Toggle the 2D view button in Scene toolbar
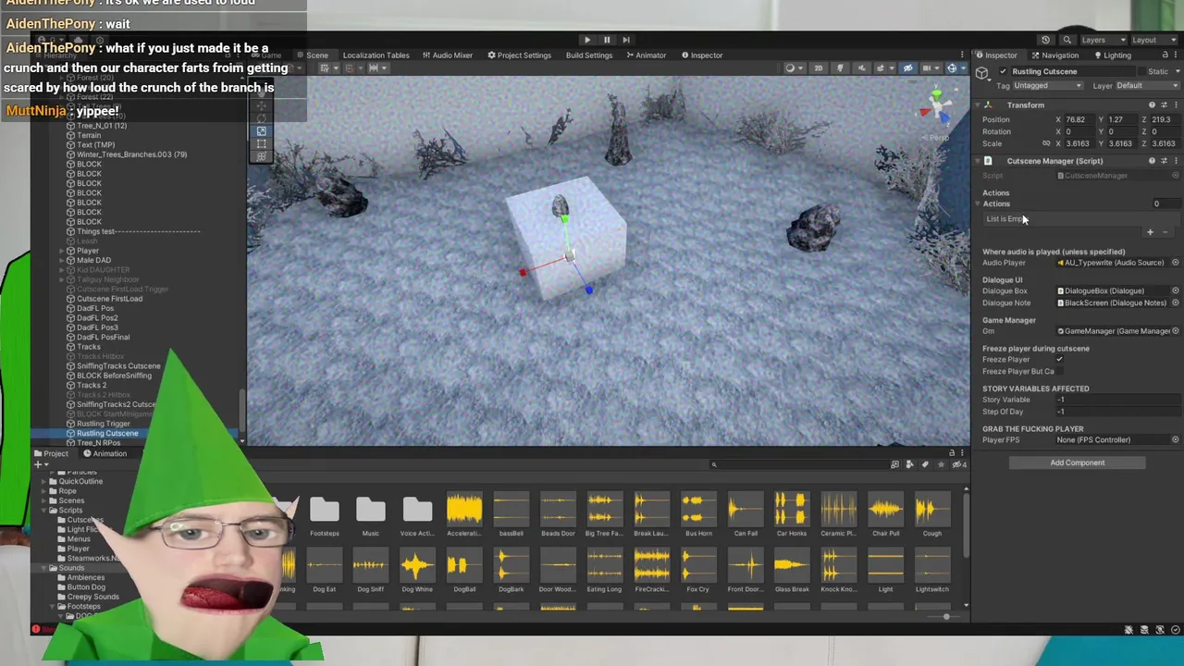 pos(819,68)
